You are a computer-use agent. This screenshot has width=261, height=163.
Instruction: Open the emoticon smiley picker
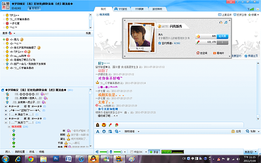coord(104,131)
